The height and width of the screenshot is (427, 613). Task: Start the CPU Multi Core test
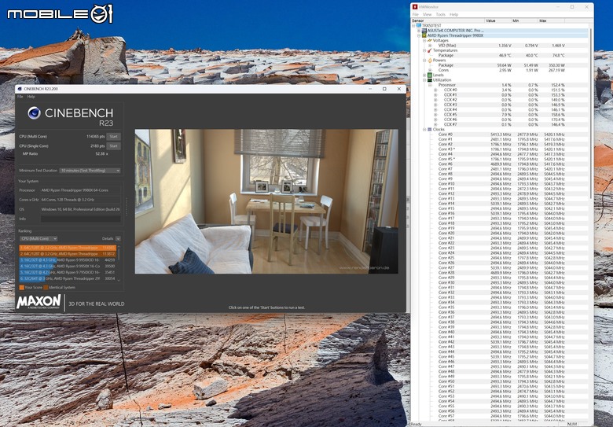[x=113, y=137]
